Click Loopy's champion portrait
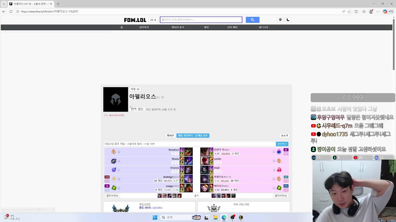396x222 pixels. tap(188, 188)
